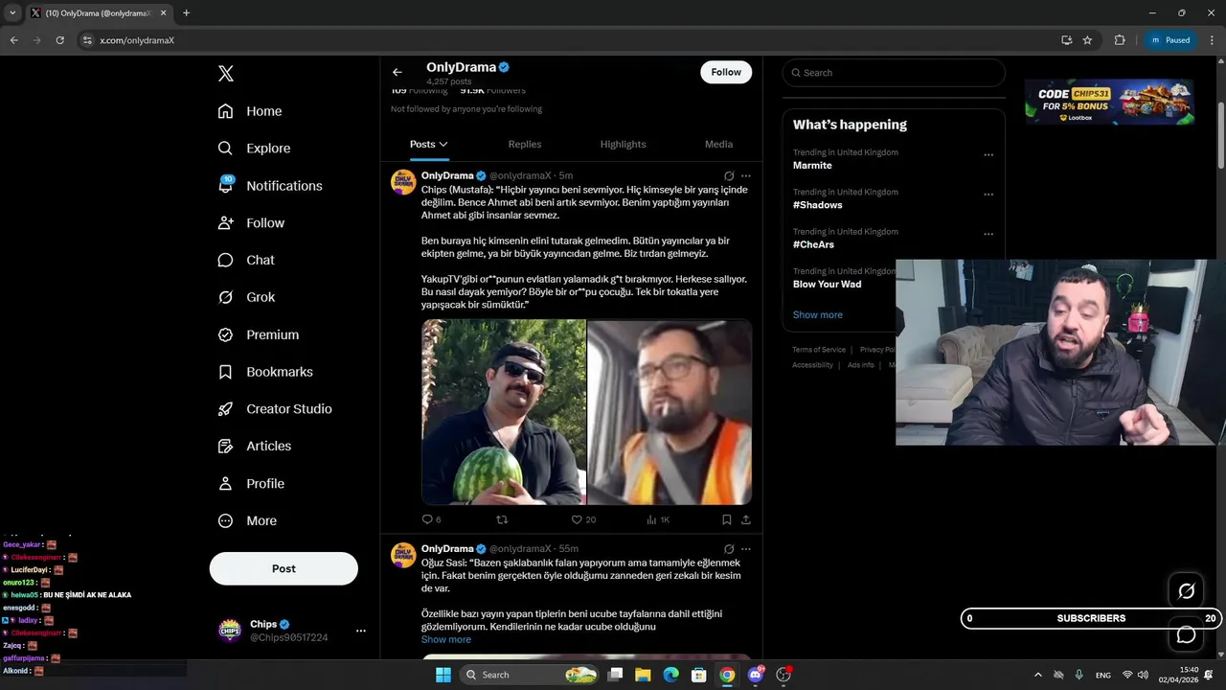Screen dimensions: 1226x690
Task: Open Ads info footer link
Action: [x=861, y=365]
